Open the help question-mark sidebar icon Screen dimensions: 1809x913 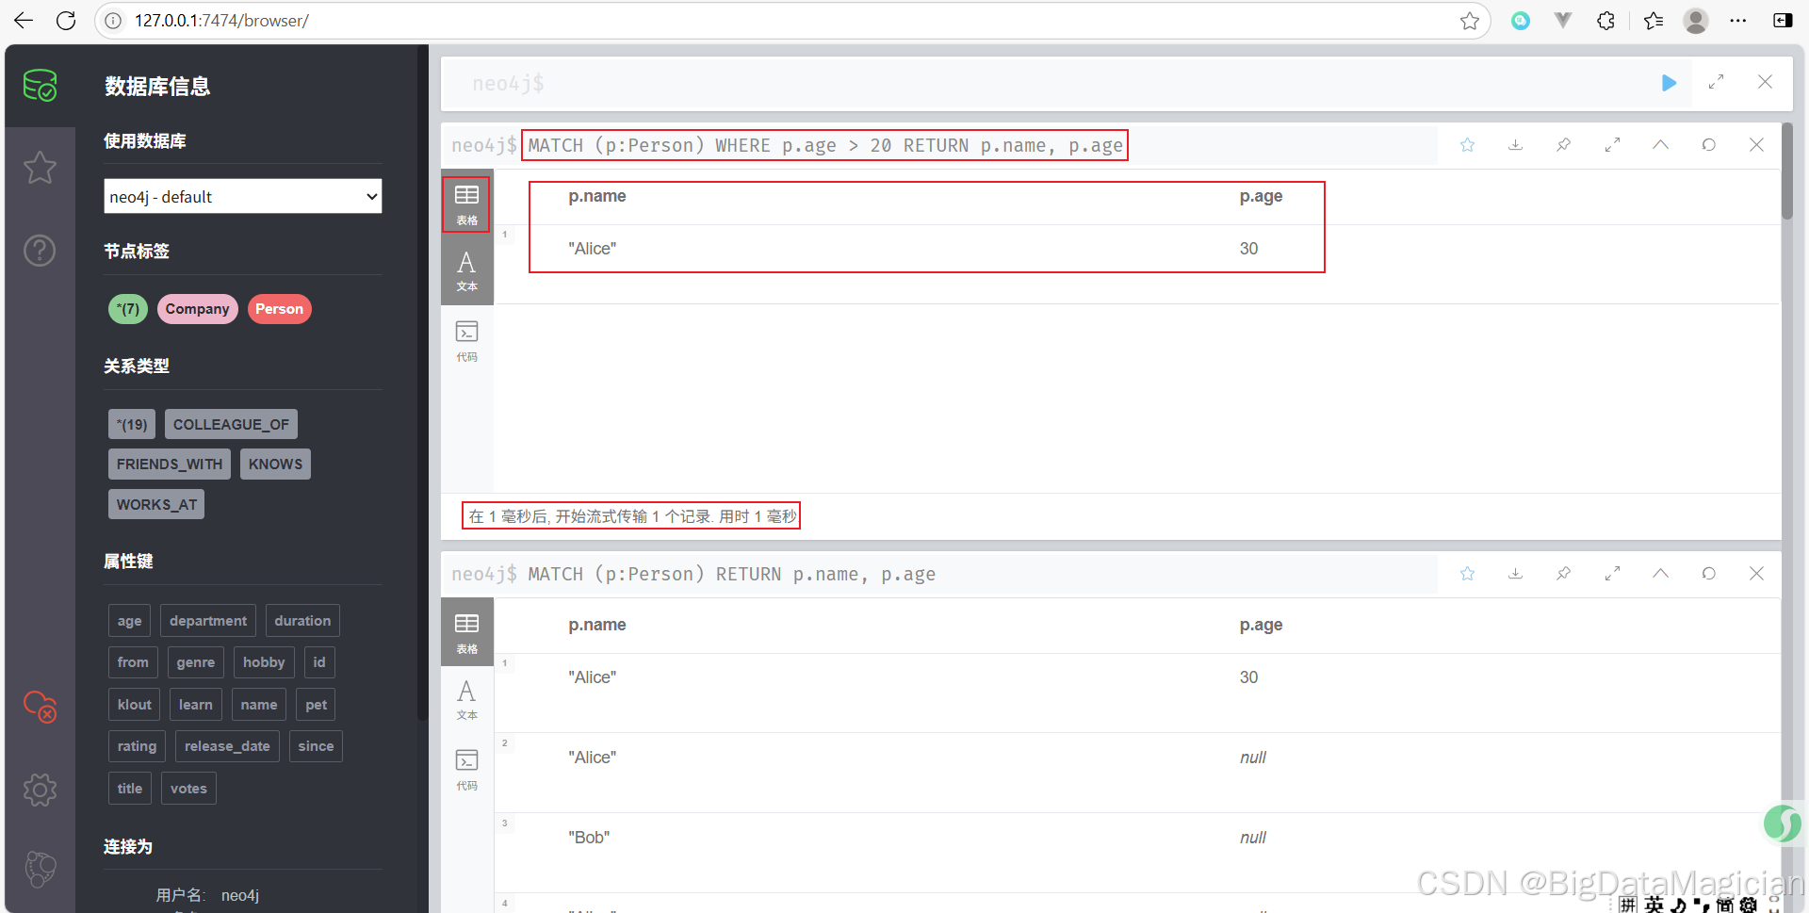(x=40, y=251)
